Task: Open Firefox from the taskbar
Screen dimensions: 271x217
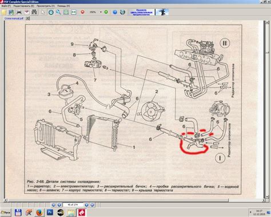Action: click(x=39, y=212)
